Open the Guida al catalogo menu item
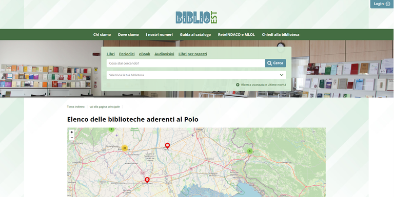Screen dimensions: 394x197 [x=195, y=35]
